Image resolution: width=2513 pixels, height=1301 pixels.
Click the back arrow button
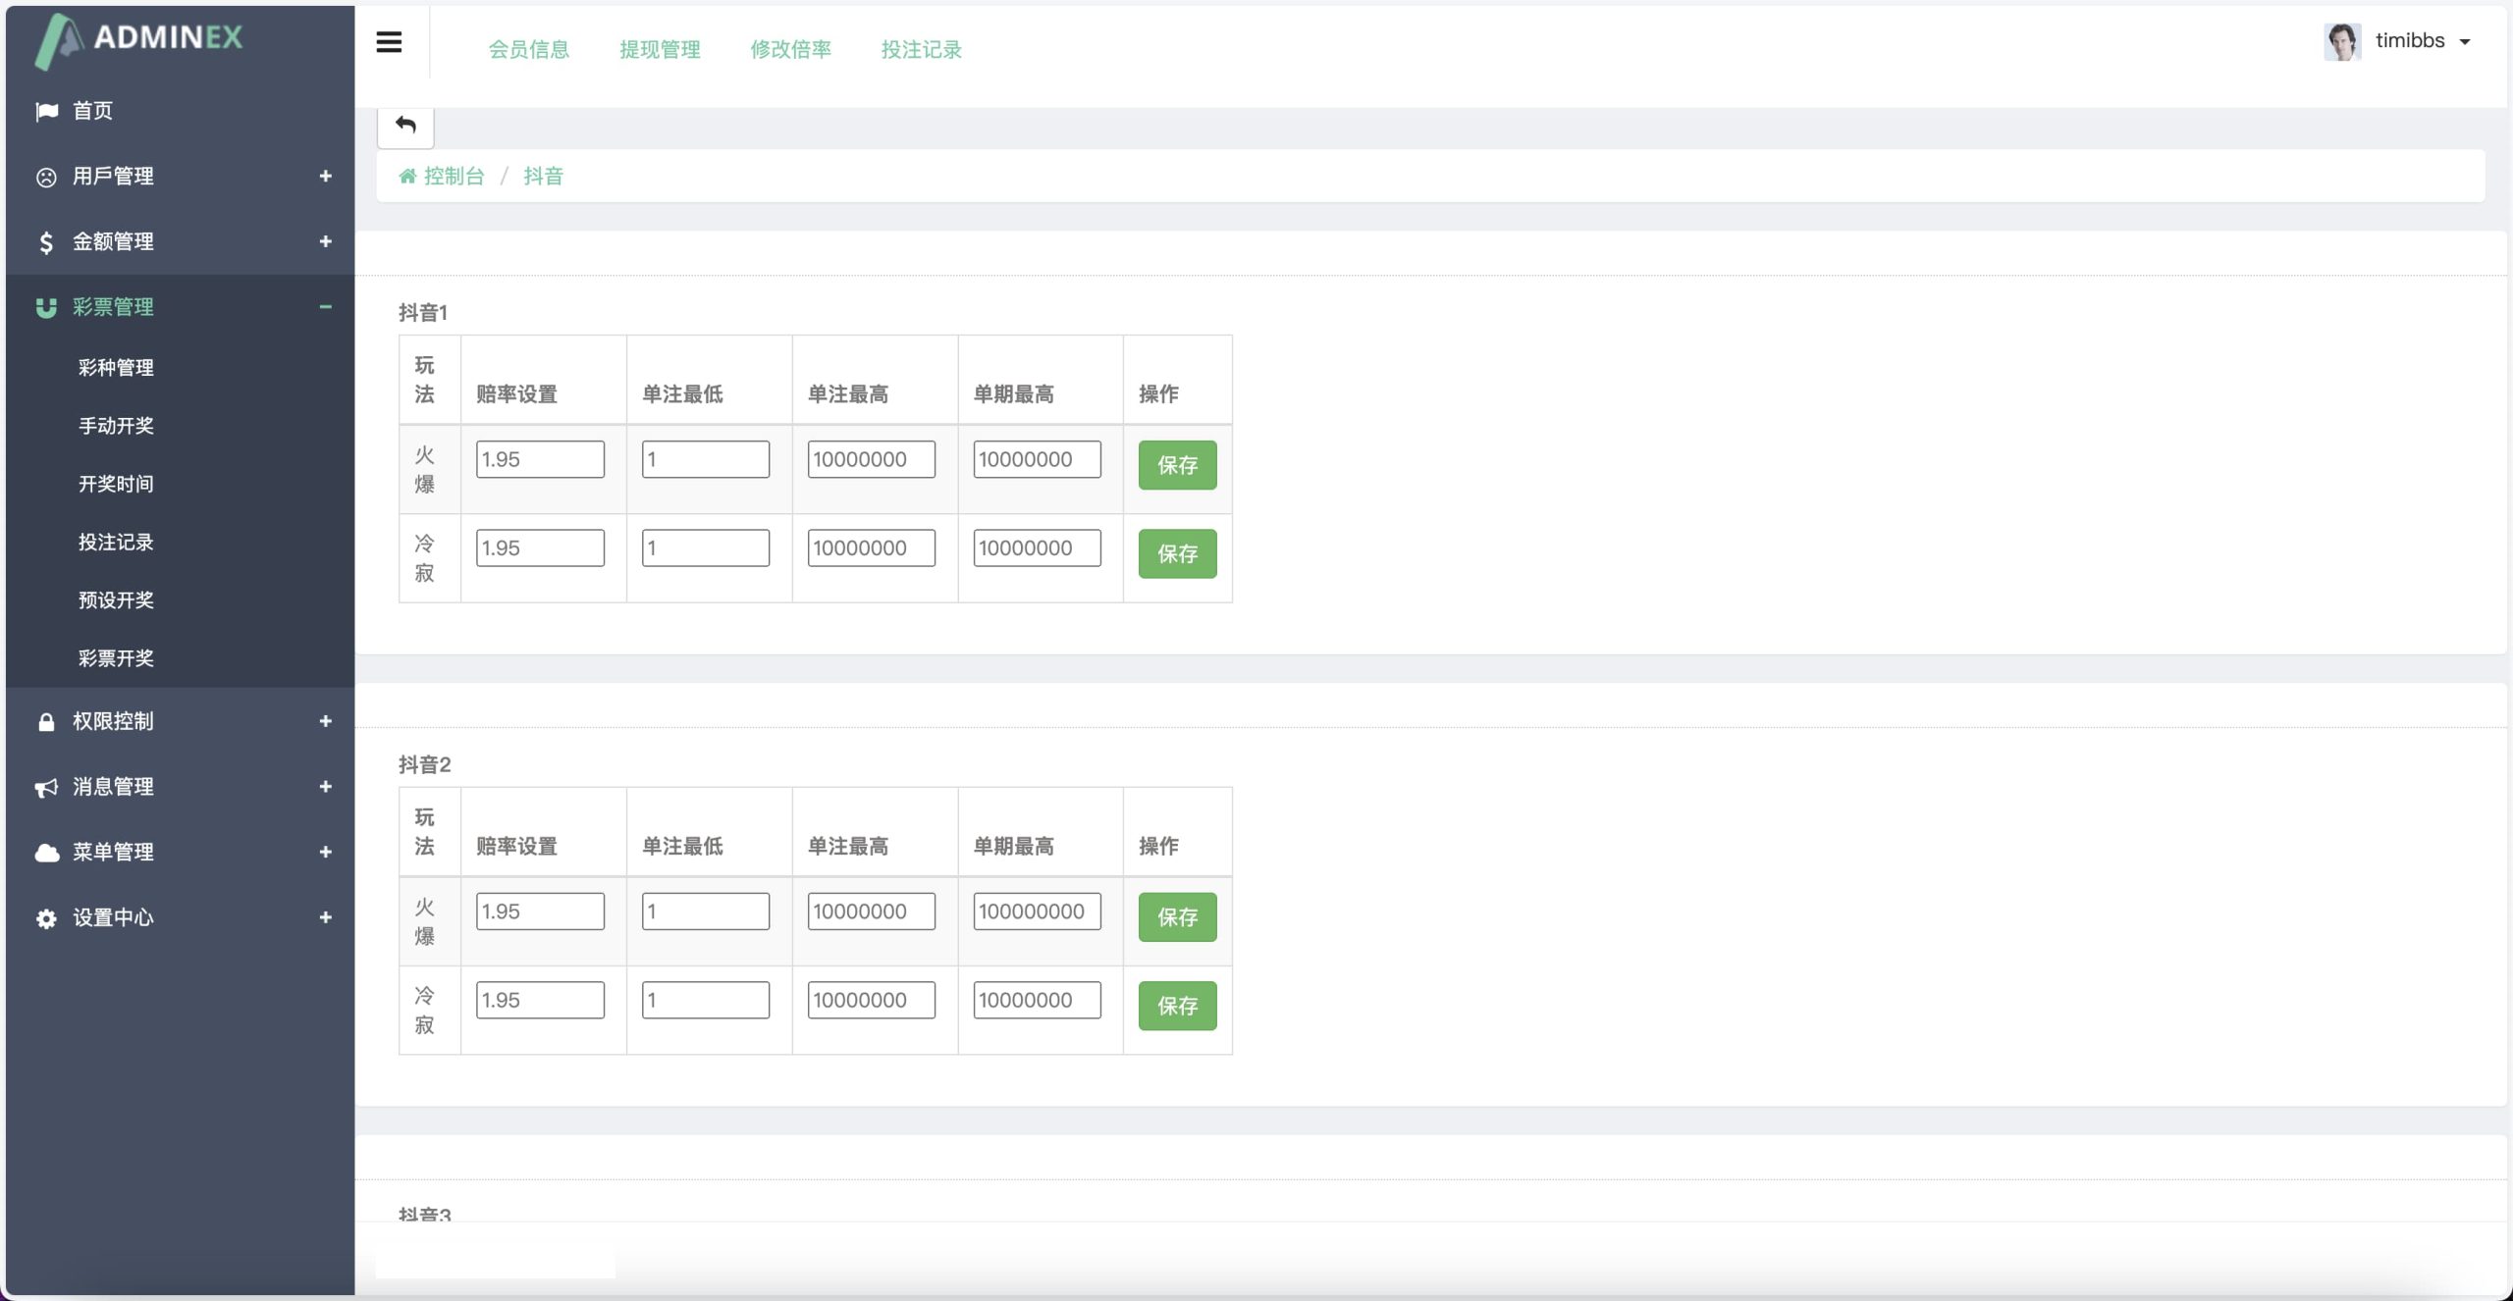tap(405, 126)
